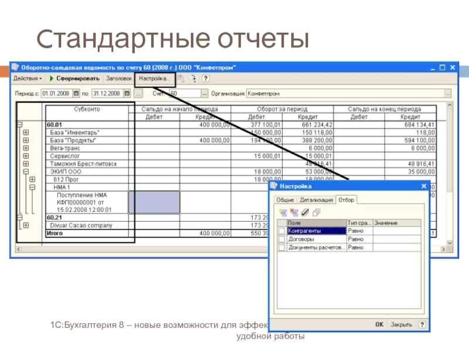
Task: Open the help question-mark icon in the report toolbar
Action: point(206,79)
